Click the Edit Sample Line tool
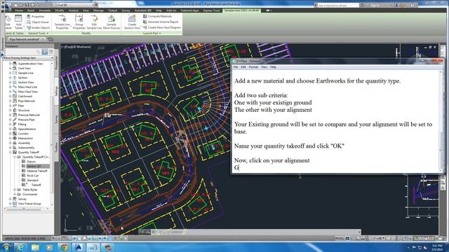449x252 pixels. pos(94,22)
